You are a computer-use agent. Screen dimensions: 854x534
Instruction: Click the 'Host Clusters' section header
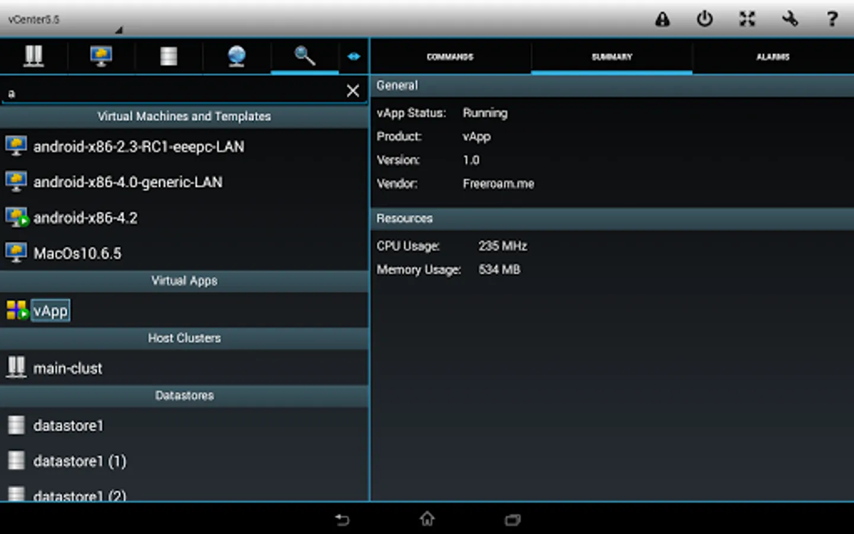click(184, 338)
